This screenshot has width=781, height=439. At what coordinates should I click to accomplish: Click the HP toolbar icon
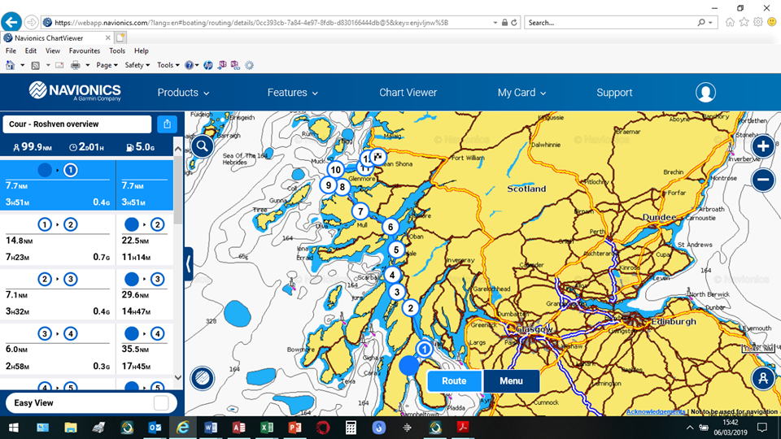click(x=208, y=65)
